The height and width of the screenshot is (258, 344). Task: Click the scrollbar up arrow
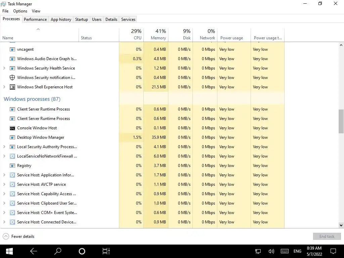(341, 45)
